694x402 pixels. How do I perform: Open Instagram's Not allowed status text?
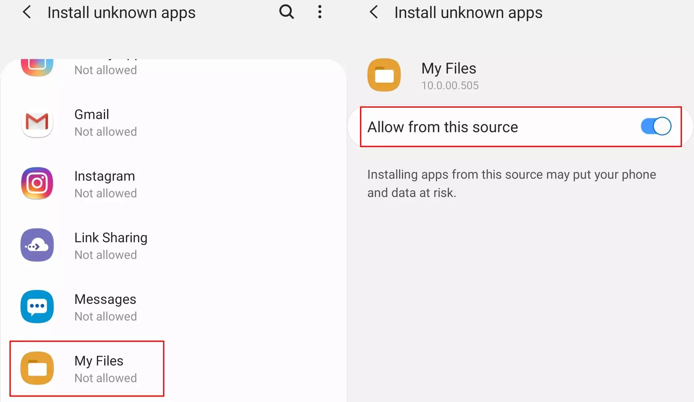pyautogui.click(x=106, y=193)
